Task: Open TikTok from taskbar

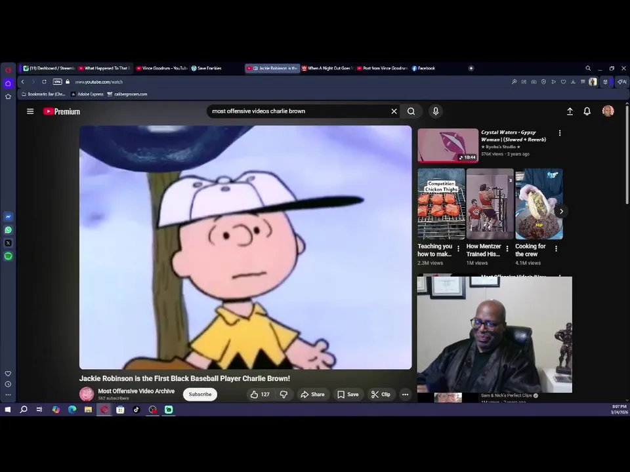Action: pyautogui.click(x=136, y=410)
